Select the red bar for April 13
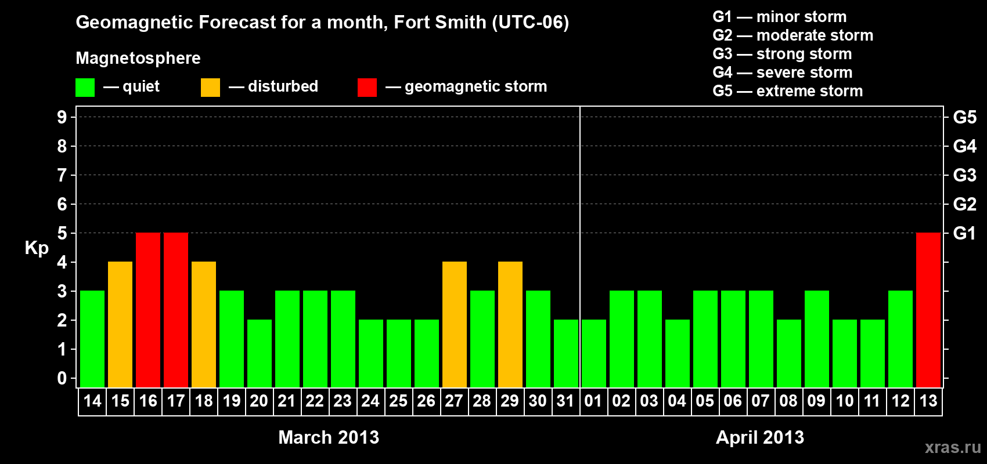 928,310
